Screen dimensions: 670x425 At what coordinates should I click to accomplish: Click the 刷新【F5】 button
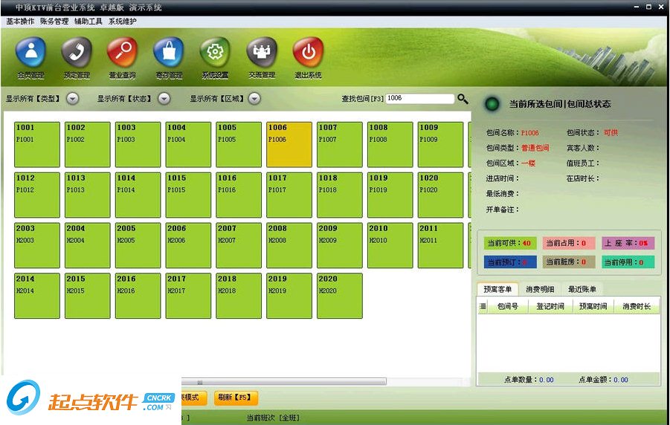236,398
